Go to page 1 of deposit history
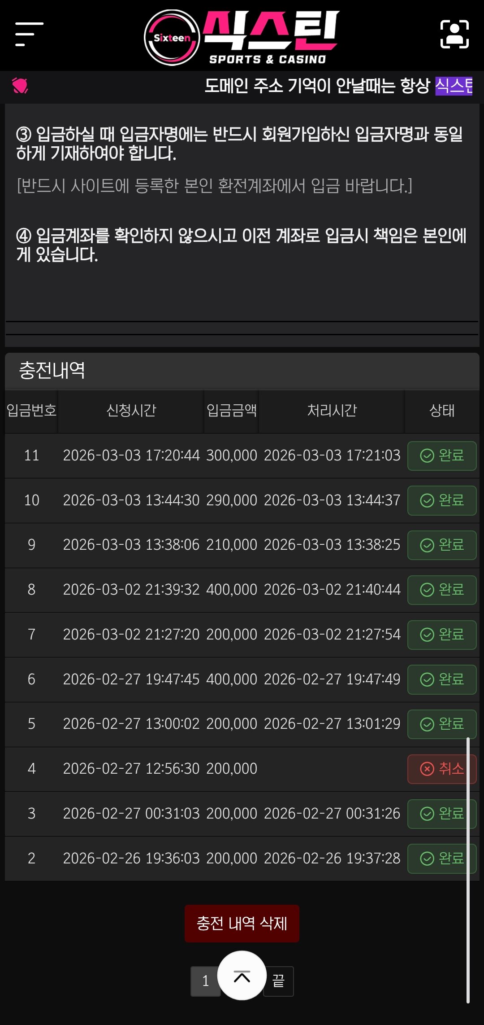Viewport: 484px width, 1025px height. tap(205, 981)
